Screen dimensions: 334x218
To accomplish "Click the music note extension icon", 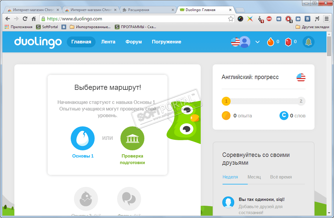I will (317, 19).
